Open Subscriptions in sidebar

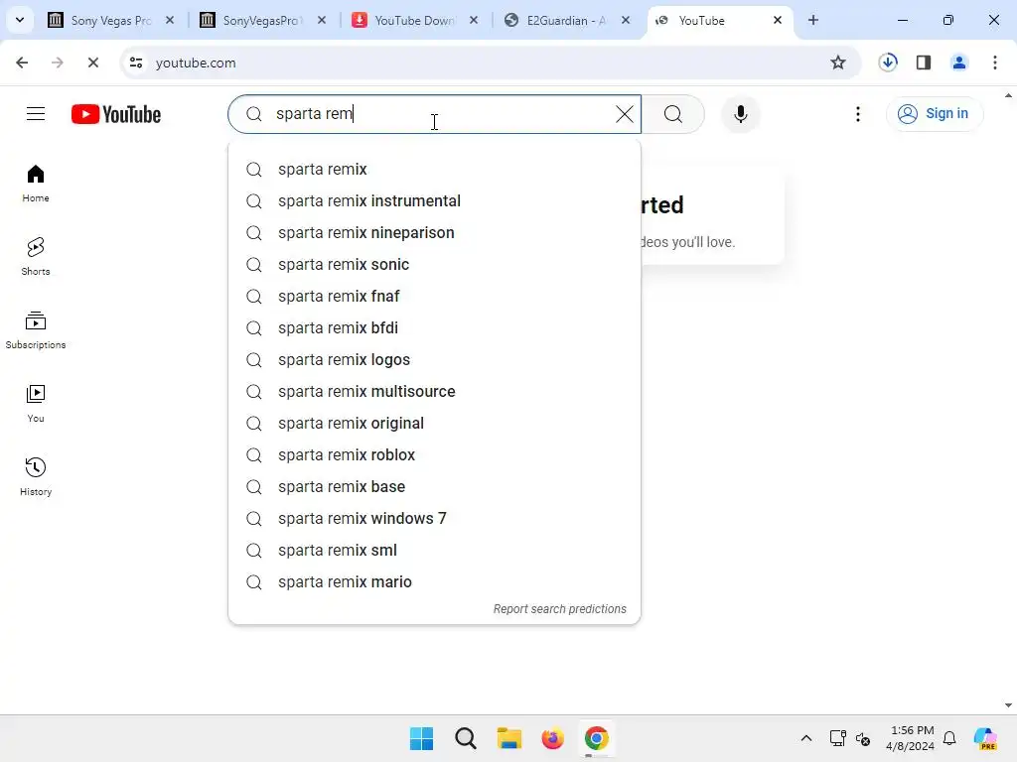pos(36,329)
